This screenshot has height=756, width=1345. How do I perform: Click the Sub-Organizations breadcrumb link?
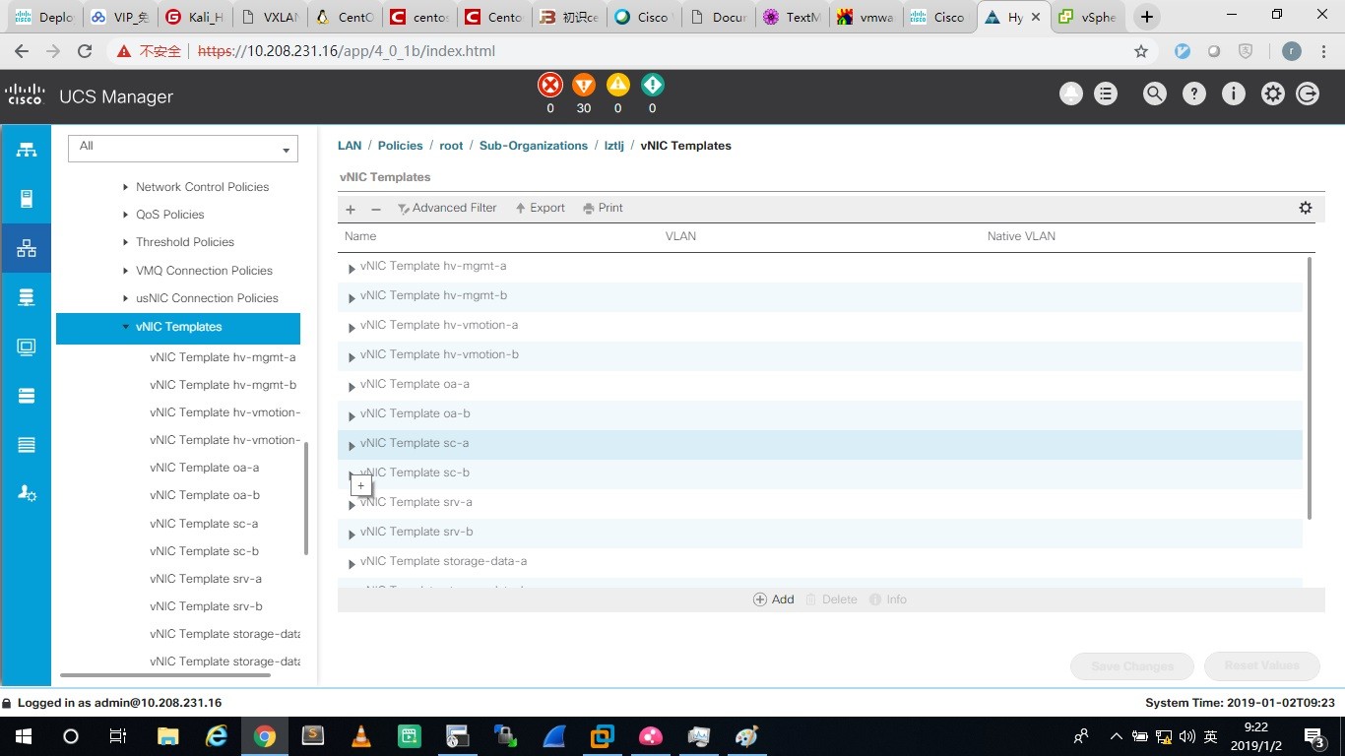[x=534, y=146]
